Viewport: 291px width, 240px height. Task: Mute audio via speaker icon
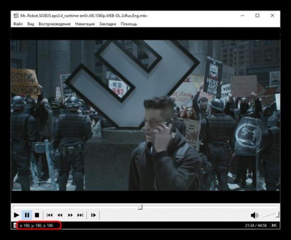point(254,215)
